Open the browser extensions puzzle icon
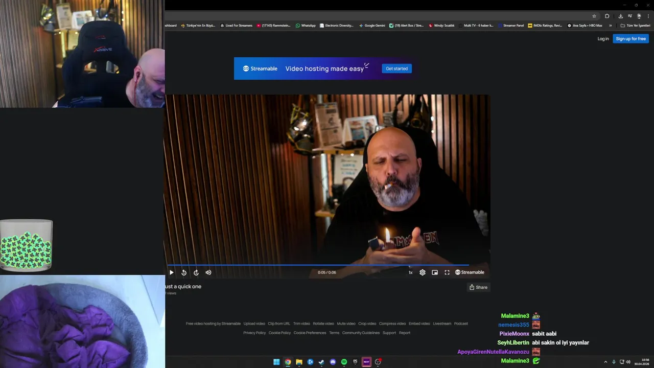The width and height of the screenshot is (654, 368). click(607, 16)
